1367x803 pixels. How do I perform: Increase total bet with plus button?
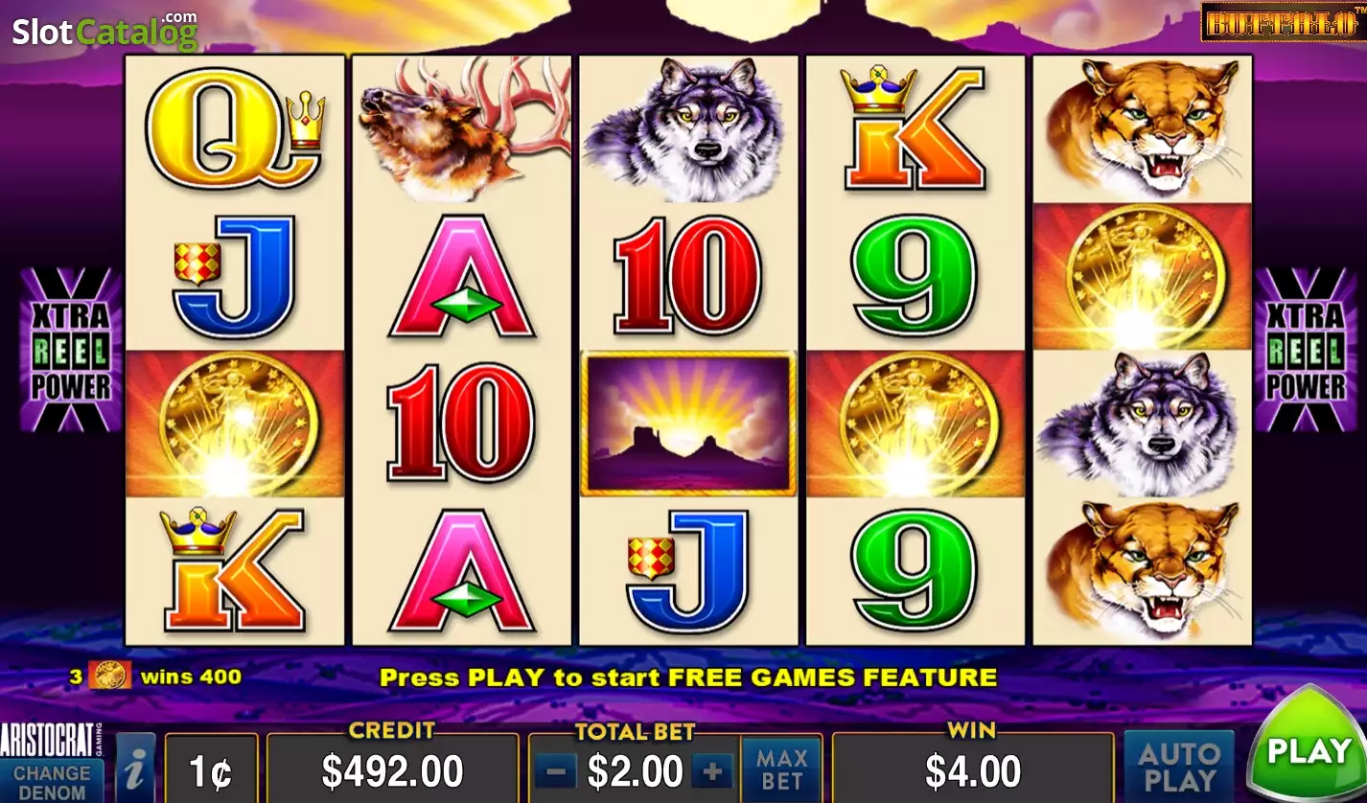tap(712, 770)
